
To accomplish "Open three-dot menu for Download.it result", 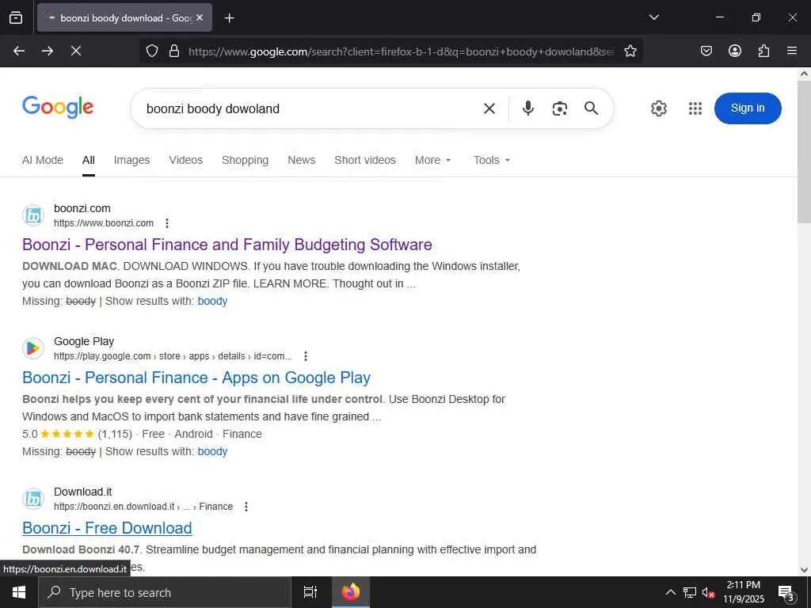I will coord(246,506).
